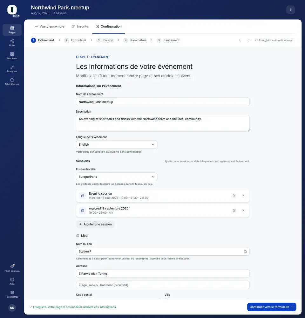Click Enregistré automatiquement status
Screen dimensions: 305x318
[274, 40]
